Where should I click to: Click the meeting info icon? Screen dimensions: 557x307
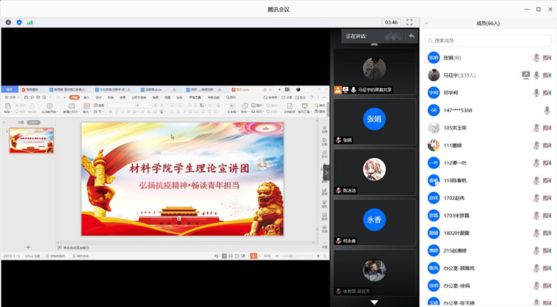click(8, 22)
